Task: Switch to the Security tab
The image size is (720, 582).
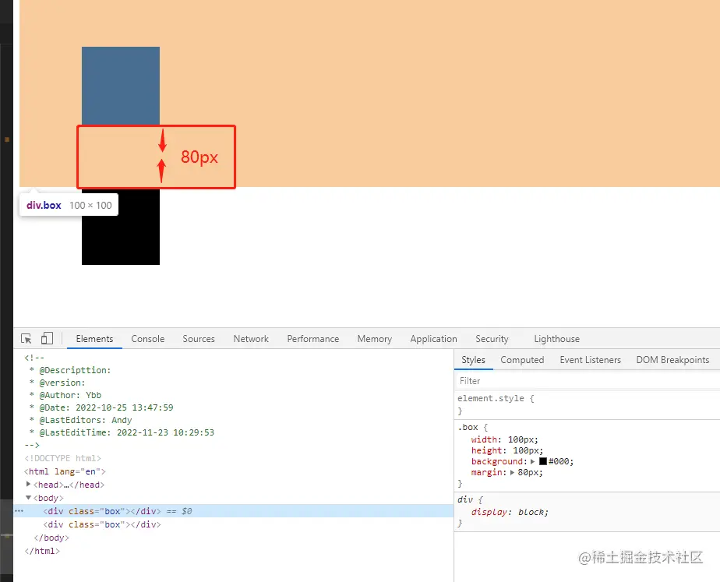Action: 492,339
